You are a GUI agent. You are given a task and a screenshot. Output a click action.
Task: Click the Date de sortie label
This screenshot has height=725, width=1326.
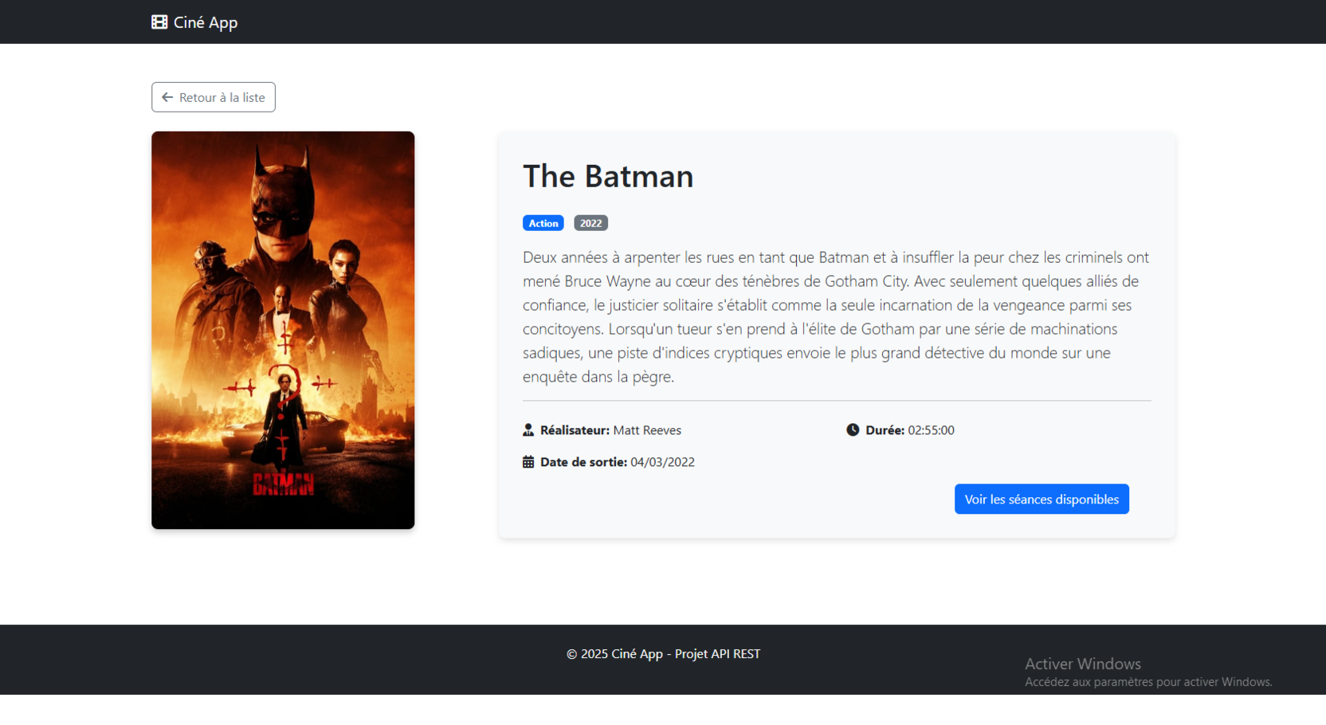tap(583, 462)
